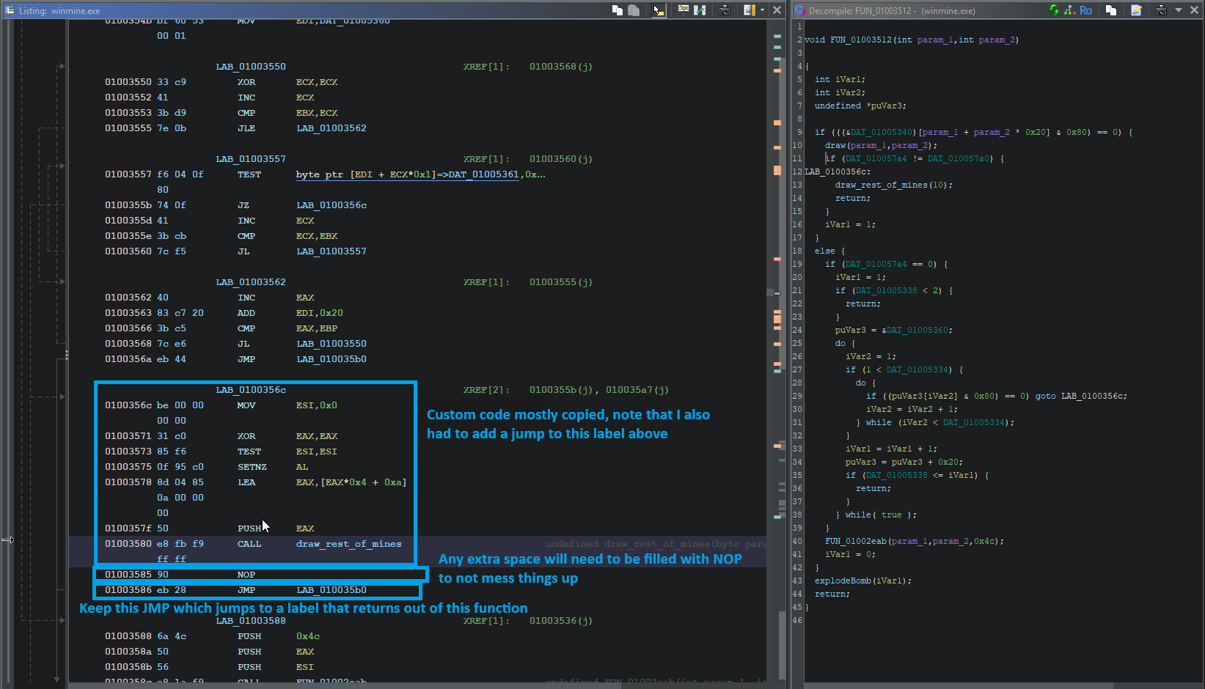Screen dimensions: 1205x689
Task: Click the small panel expander arrow on left edge
Action: click(9, 539)
